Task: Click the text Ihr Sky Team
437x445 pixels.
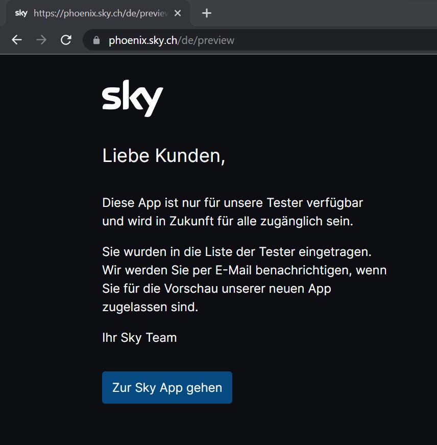Action: [139, 338]
